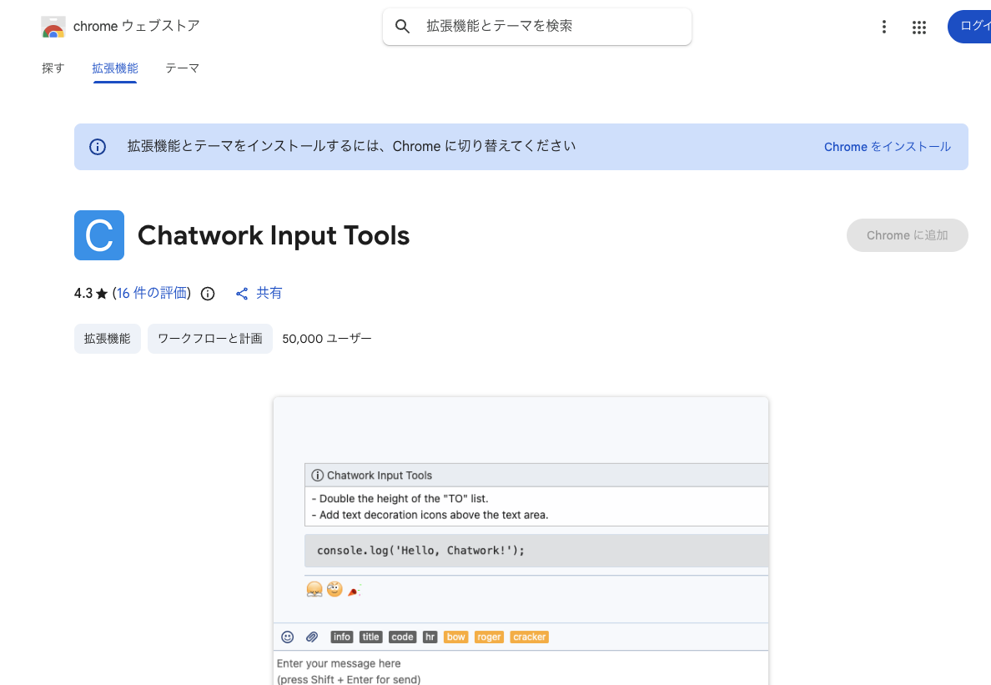The height and width of the screenshot is (685, 991).
Task: Focus the 拡張機能とテーマを検索 search field
Action: [x=537, y=27]
